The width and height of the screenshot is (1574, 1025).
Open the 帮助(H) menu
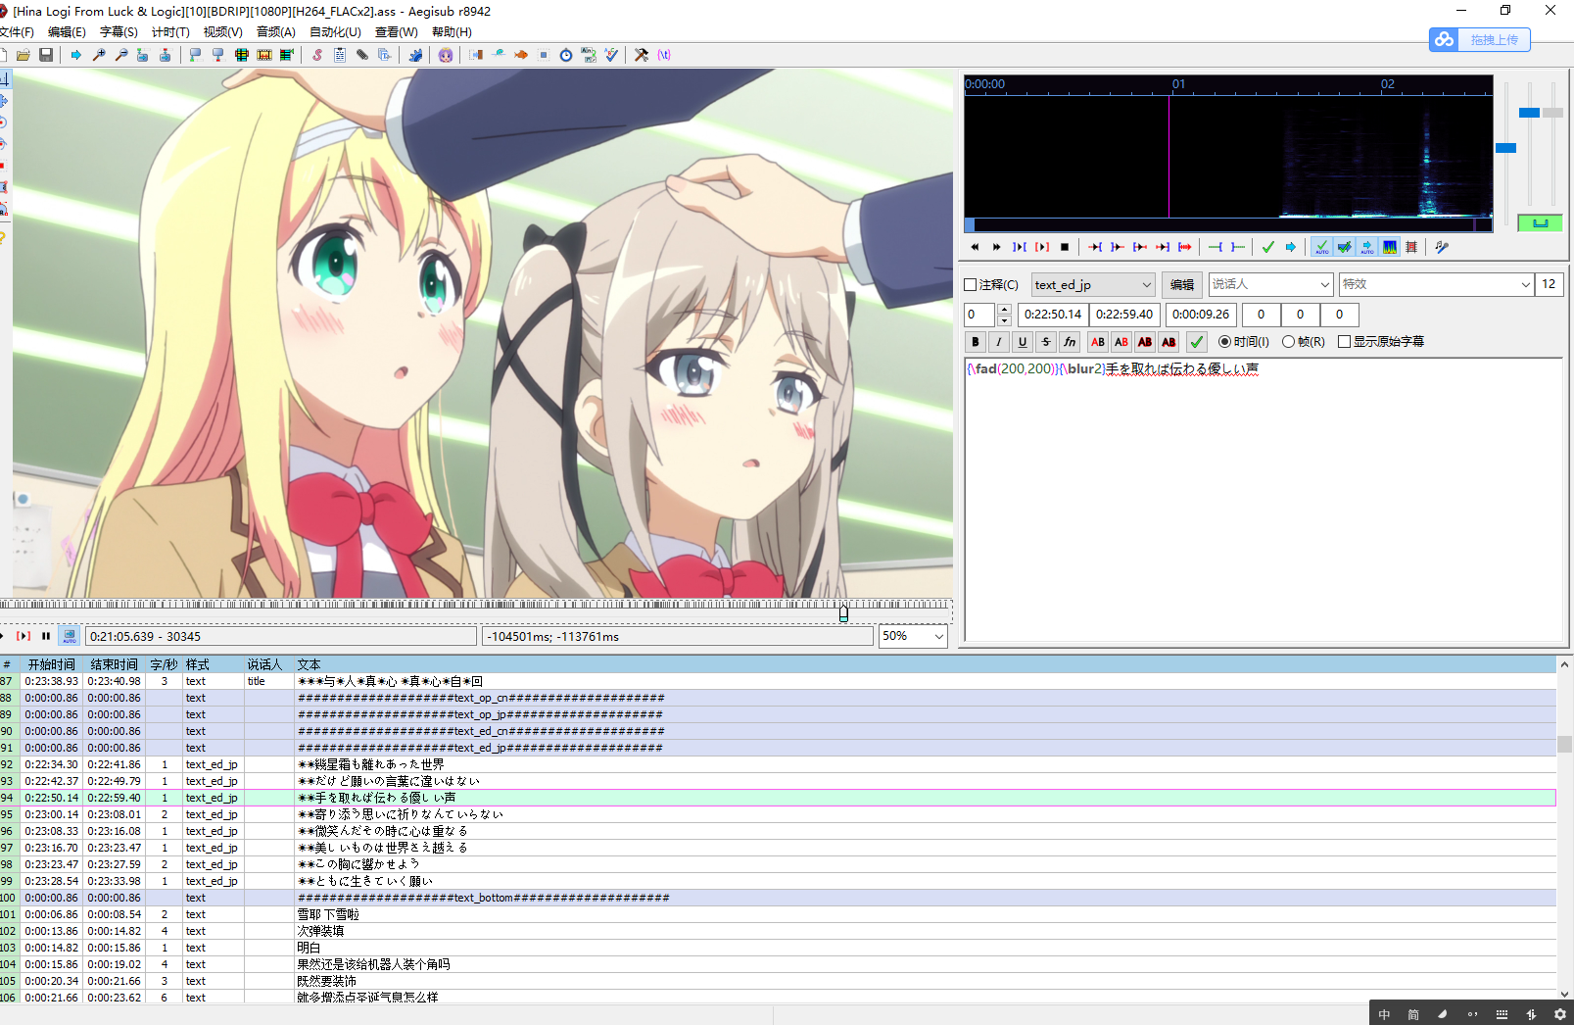452,32
